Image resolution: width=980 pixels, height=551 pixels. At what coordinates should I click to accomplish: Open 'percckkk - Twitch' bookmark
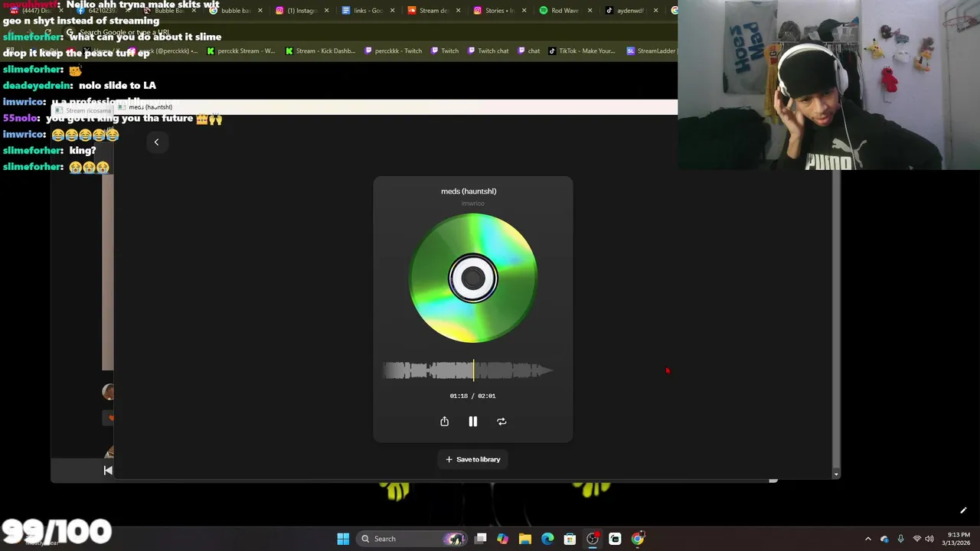pos(394,51)
